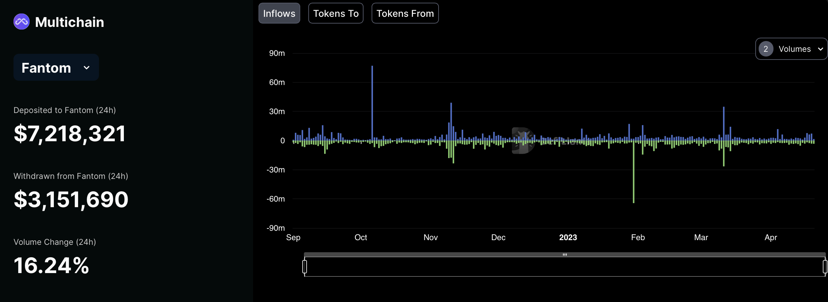Click the Feb x-axis label
The width and height of the screenshot is (828, 302).
[x=638, y=237]
